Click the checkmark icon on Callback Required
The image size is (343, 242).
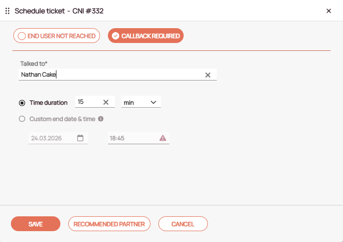[x=115, y=36]
